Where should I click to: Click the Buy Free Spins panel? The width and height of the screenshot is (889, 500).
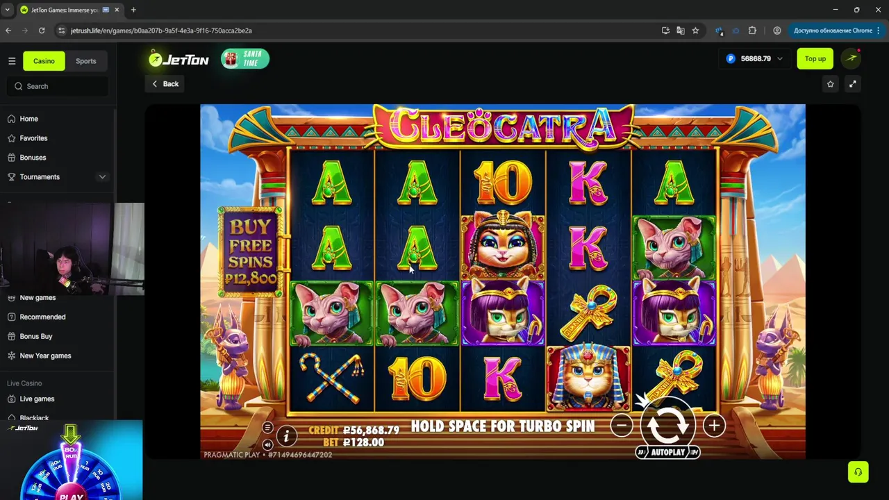[x=250, y=252]
